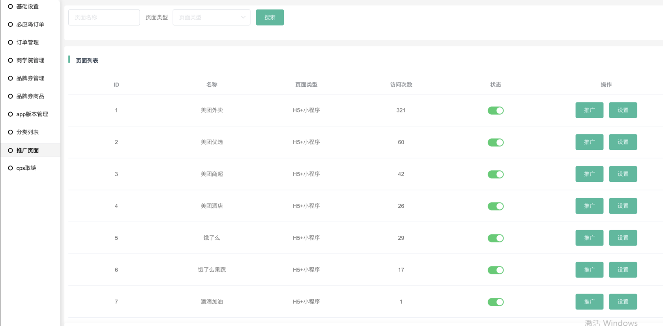Click the active 推广页面 menu item

click(30, 150)
